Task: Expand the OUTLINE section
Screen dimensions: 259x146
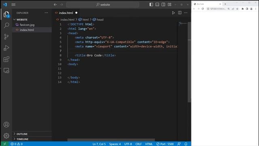Action: (32, 134)
